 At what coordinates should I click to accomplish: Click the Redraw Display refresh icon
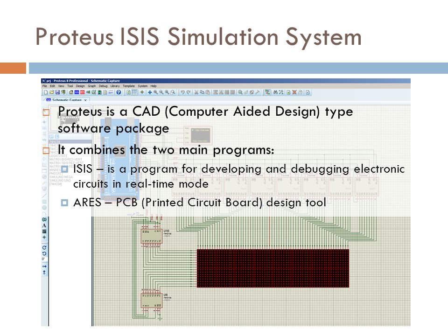[x=129, y=92]
